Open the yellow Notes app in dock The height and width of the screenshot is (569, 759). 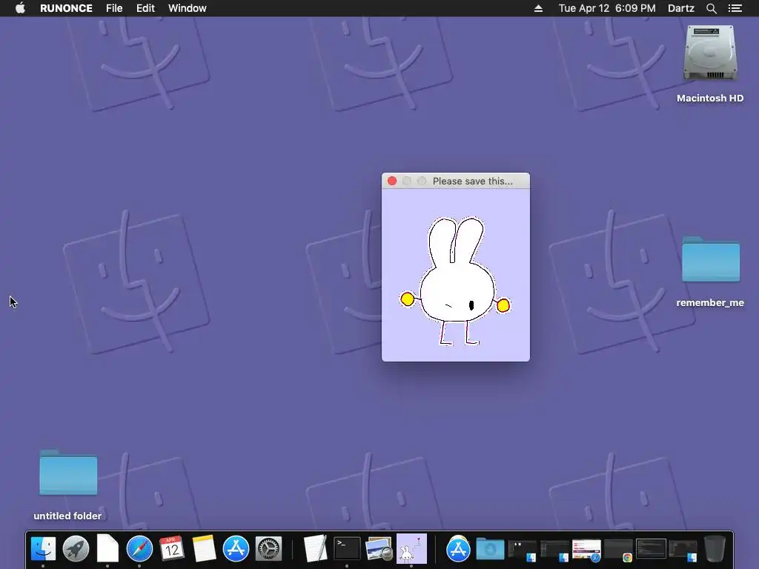pyautogui.click(x=204, y=549)
